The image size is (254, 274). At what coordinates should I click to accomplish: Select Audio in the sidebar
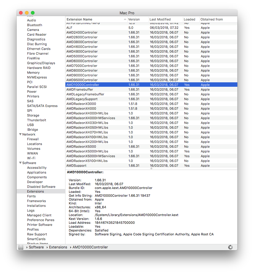pyautogui.click(x=32, y=20)
